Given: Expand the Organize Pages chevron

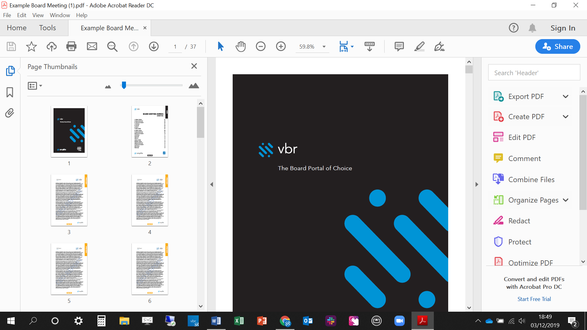Looking at the screenshot, I should pyautogui.click(x=566, y=200).
